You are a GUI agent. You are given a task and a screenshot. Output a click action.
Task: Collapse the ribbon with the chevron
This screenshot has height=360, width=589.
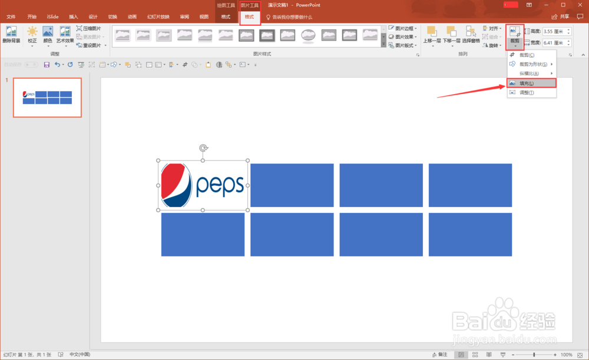coord(583,55)
